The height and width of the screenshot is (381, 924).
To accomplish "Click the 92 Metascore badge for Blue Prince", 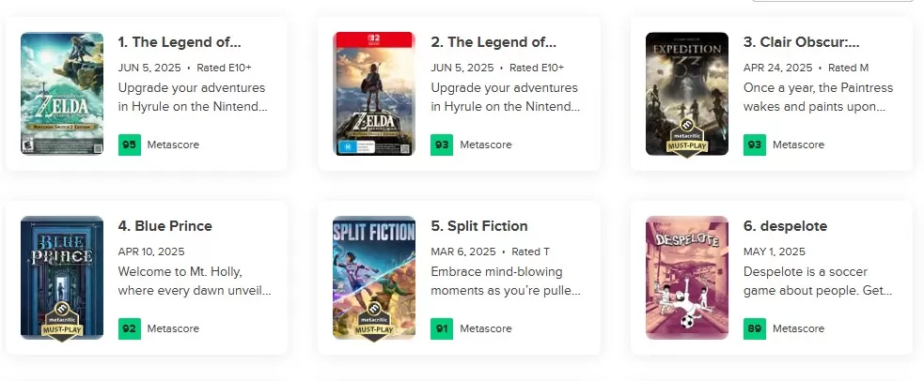I will 129,328.
